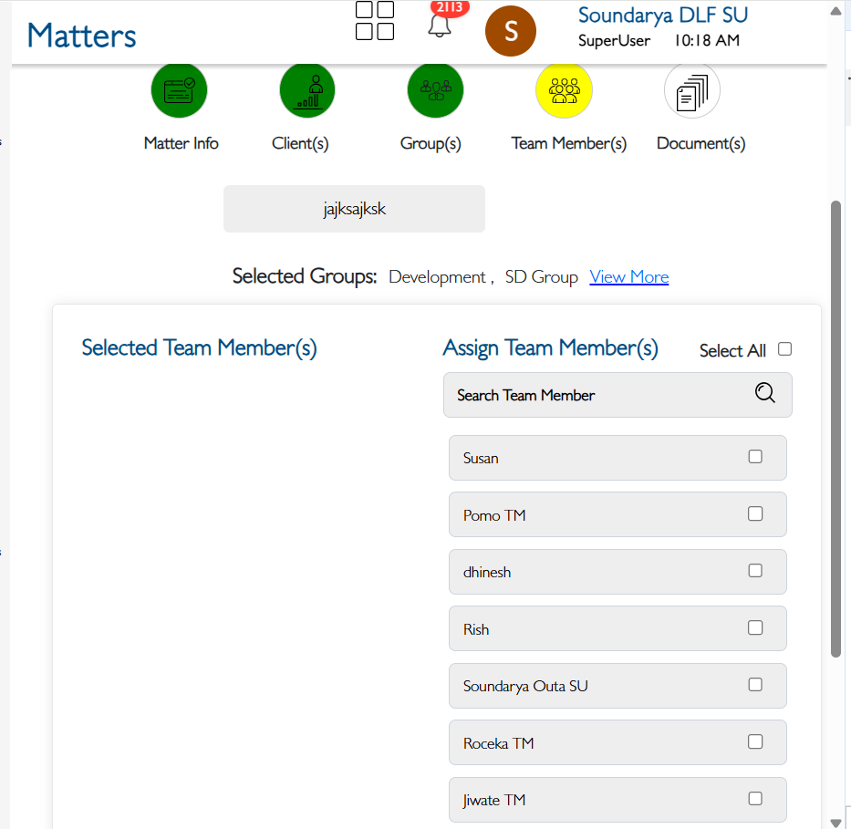Click the yellow Team Member(s) icon
Viewport: 851px width, 829px height.
564,90
